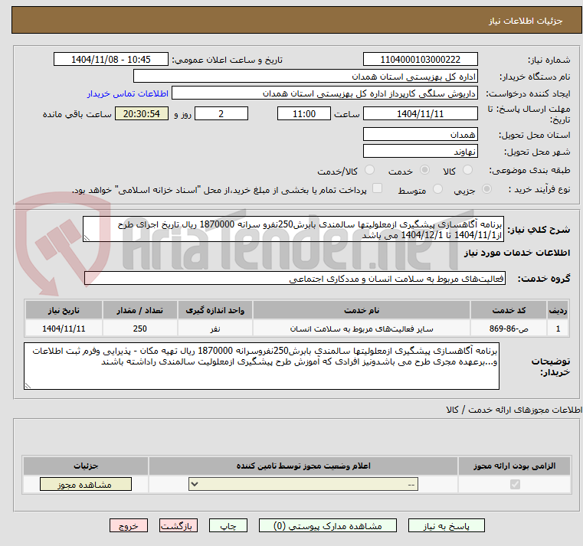Click the quantity cell 250
Screen dimensions: 583x546
point(139,329)
